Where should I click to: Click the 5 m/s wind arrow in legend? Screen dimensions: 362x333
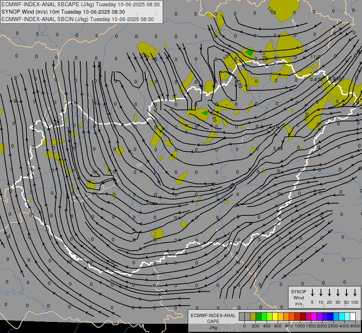click(x=312, y=293)
